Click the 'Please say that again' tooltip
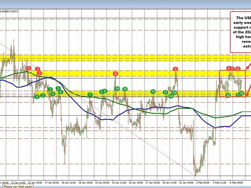The width and height of the screenshot is (251, 188). pos(18,186)
